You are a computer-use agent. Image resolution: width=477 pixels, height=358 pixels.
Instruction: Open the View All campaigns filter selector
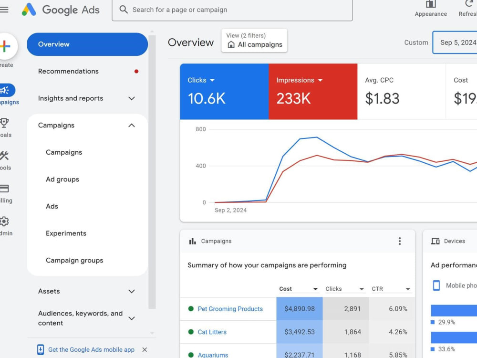tap(254, 41)
